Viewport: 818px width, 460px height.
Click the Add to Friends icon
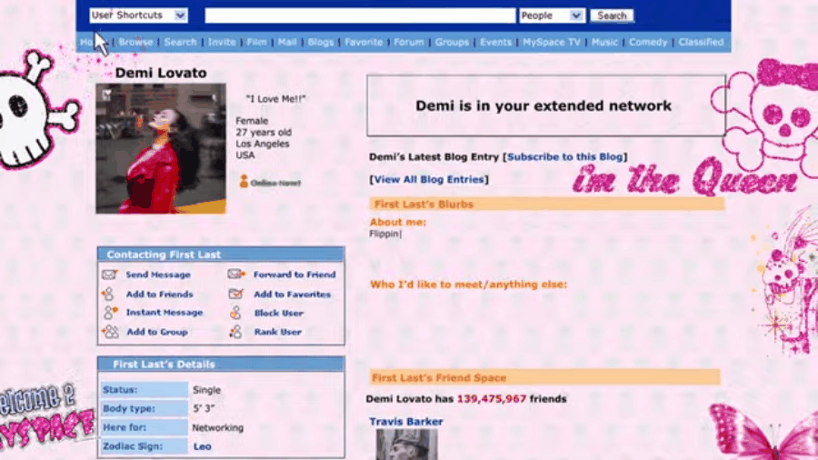(109, 294)
